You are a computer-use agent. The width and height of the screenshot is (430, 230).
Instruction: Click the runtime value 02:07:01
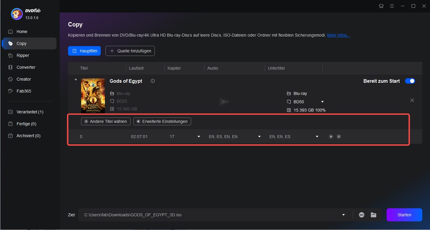(139, 137)
